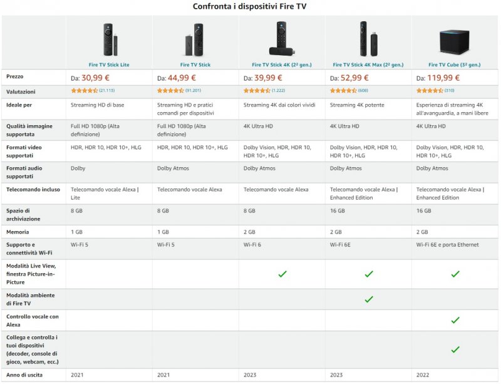This screenshot has height=384, width=501.
Task: Open the 21.113 reviews count link
Action: (106, 91)
